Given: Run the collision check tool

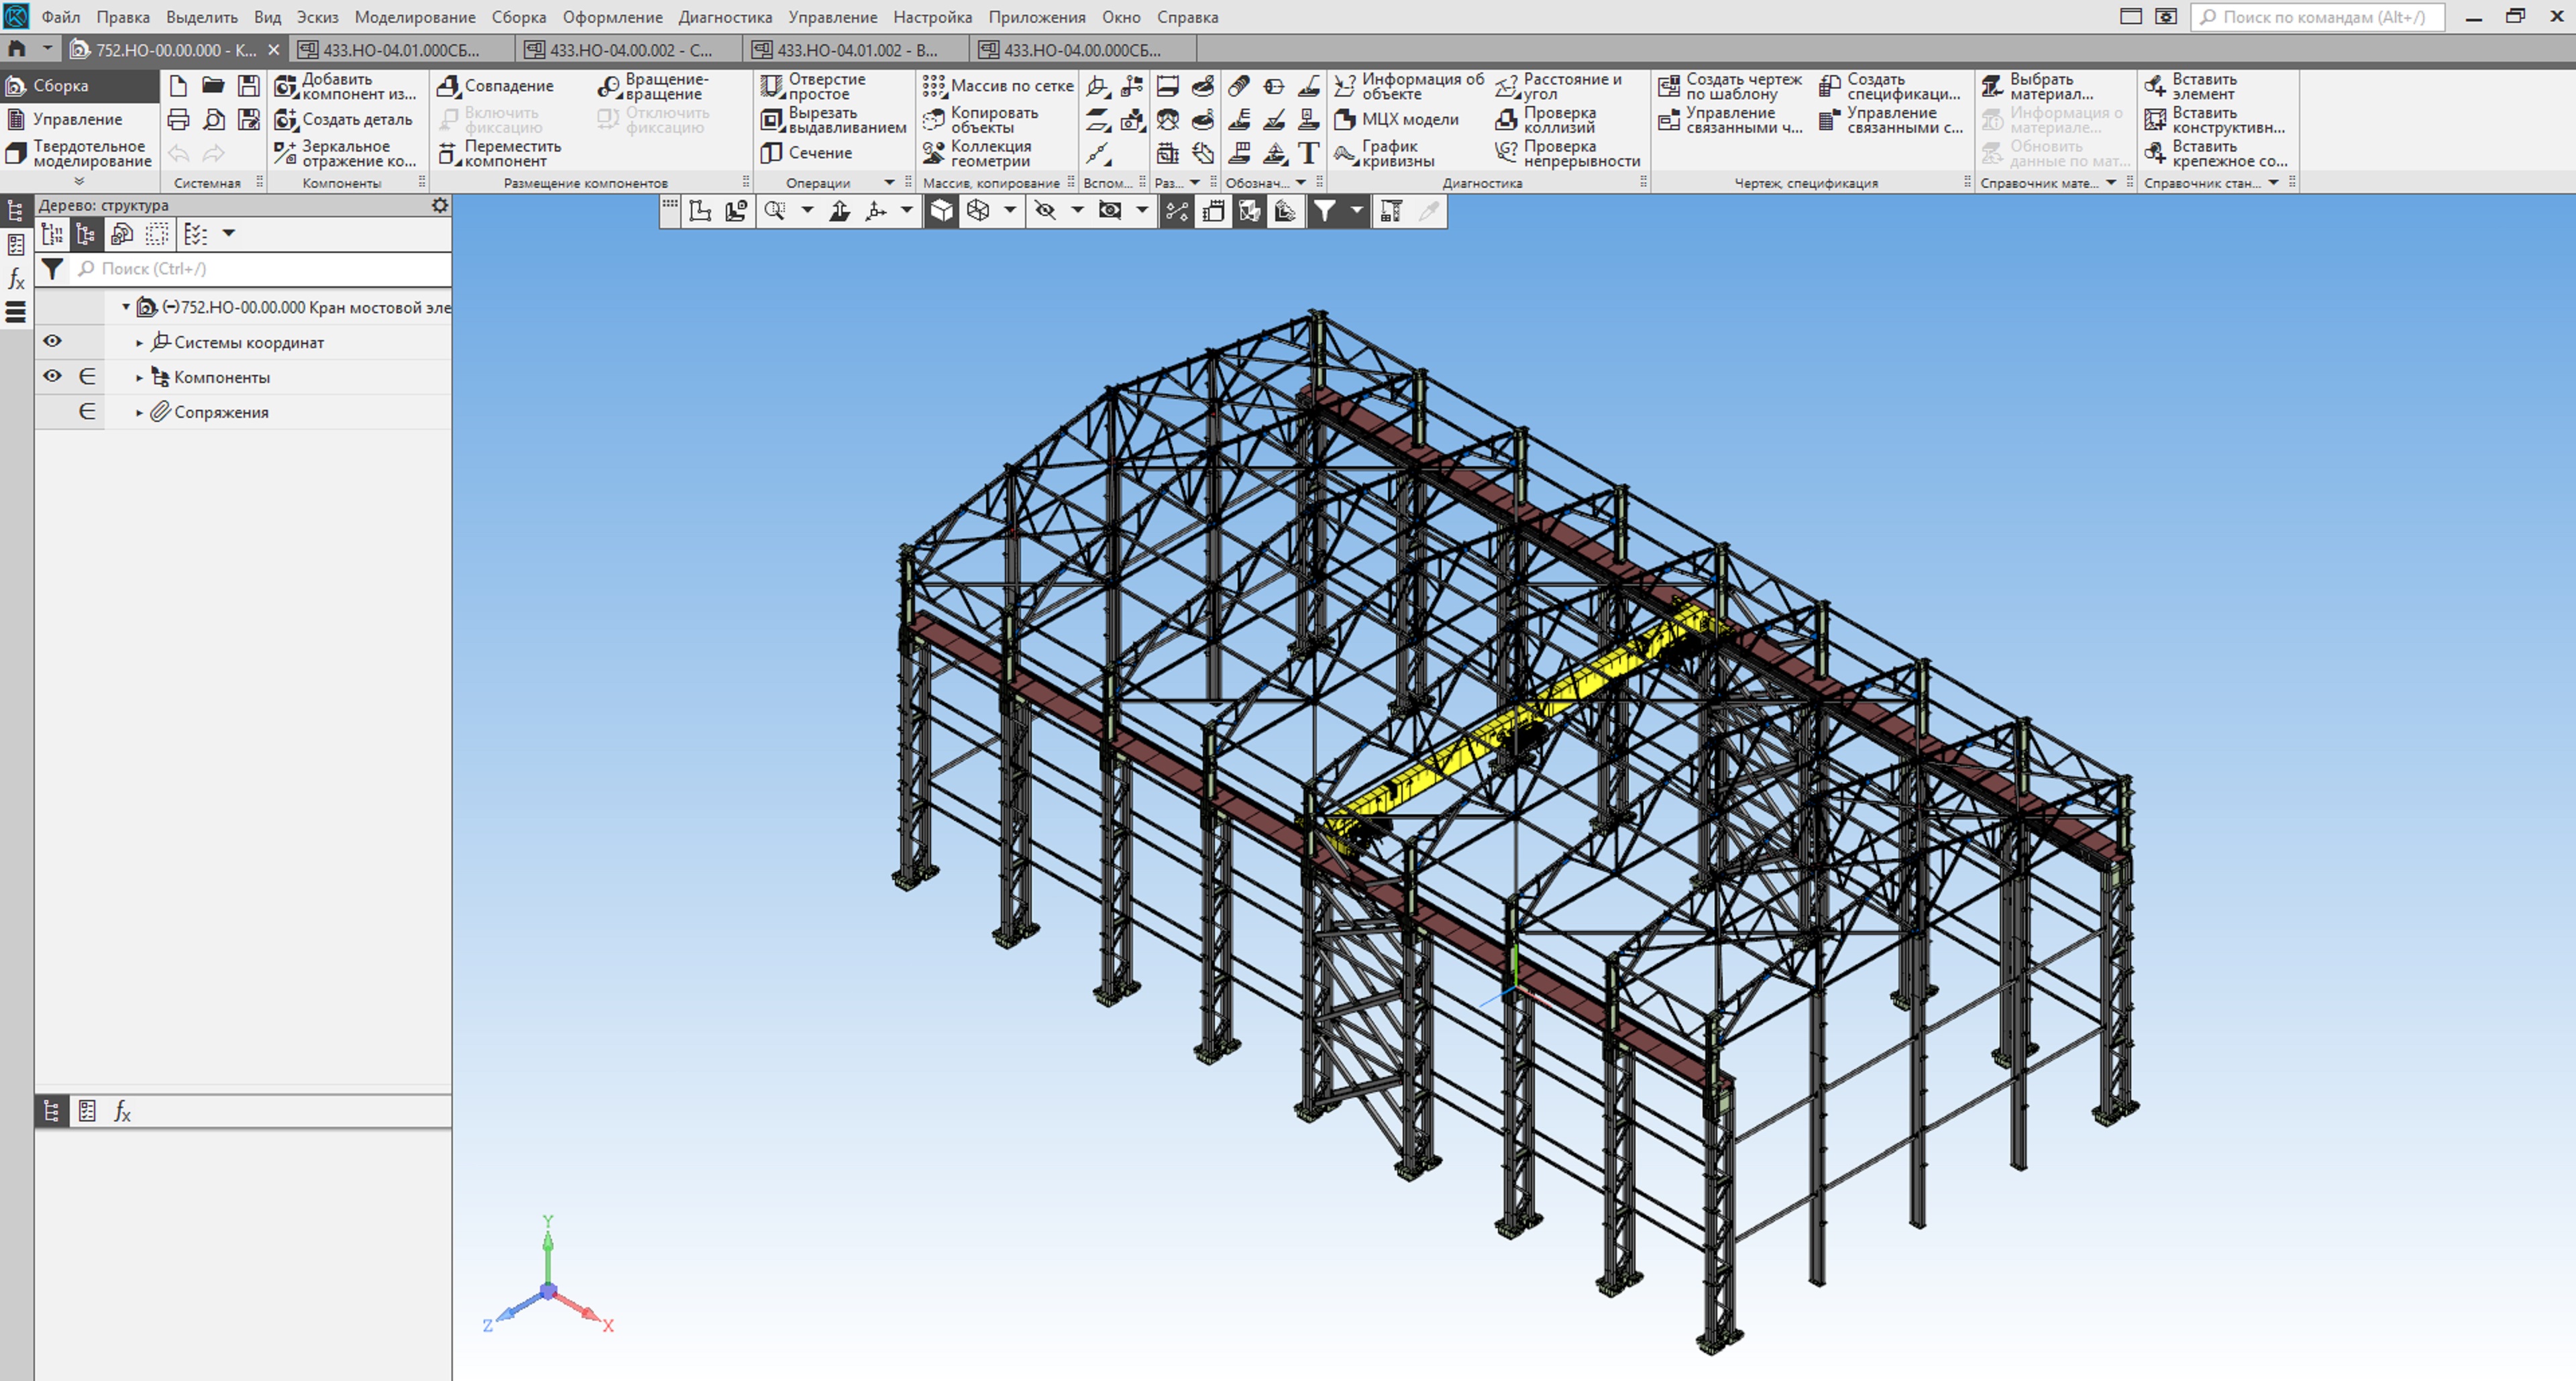Looking at the screenshot, I should pos(1506,120).
